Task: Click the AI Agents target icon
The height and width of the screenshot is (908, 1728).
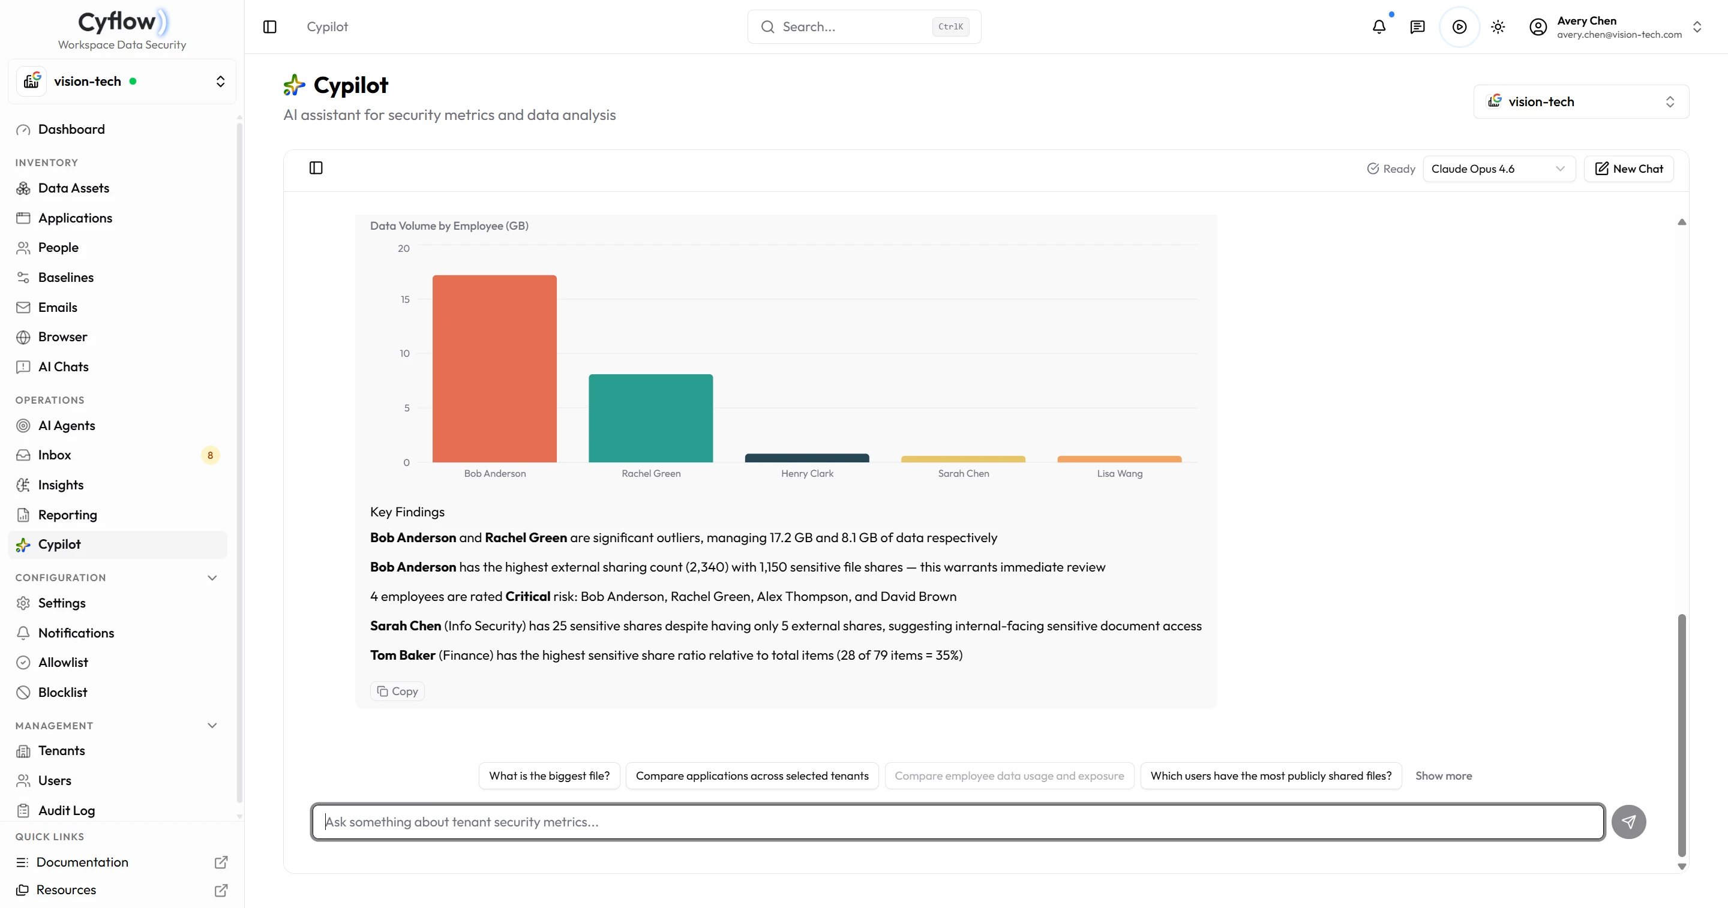Action: (x=23, y=425)
